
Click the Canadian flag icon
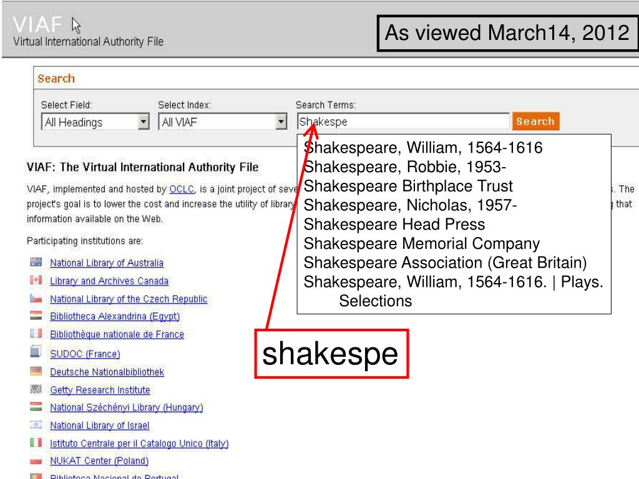(36, 280)
